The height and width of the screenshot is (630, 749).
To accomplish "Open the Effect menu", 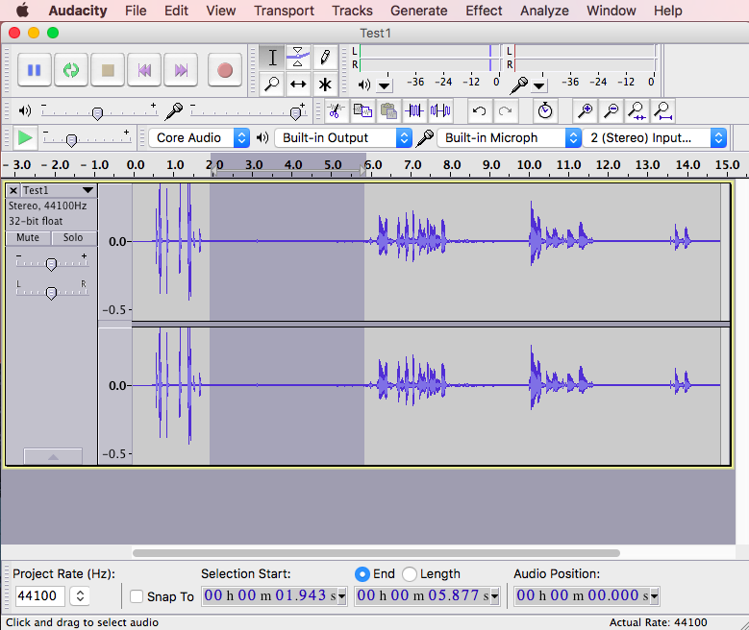I will 484,11.
